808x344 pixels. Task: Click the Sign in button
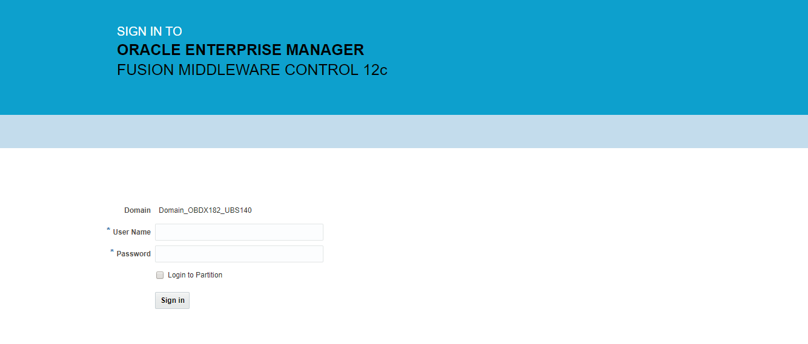(173, 300)
